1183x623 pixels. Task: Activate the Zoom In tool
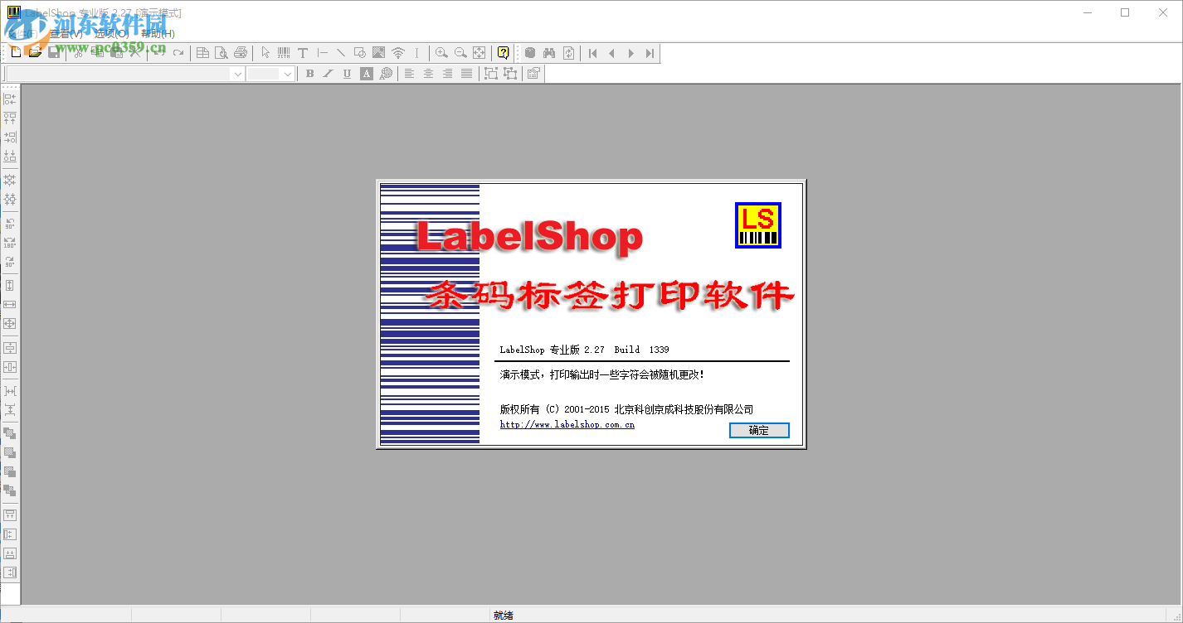click(441, 52)
